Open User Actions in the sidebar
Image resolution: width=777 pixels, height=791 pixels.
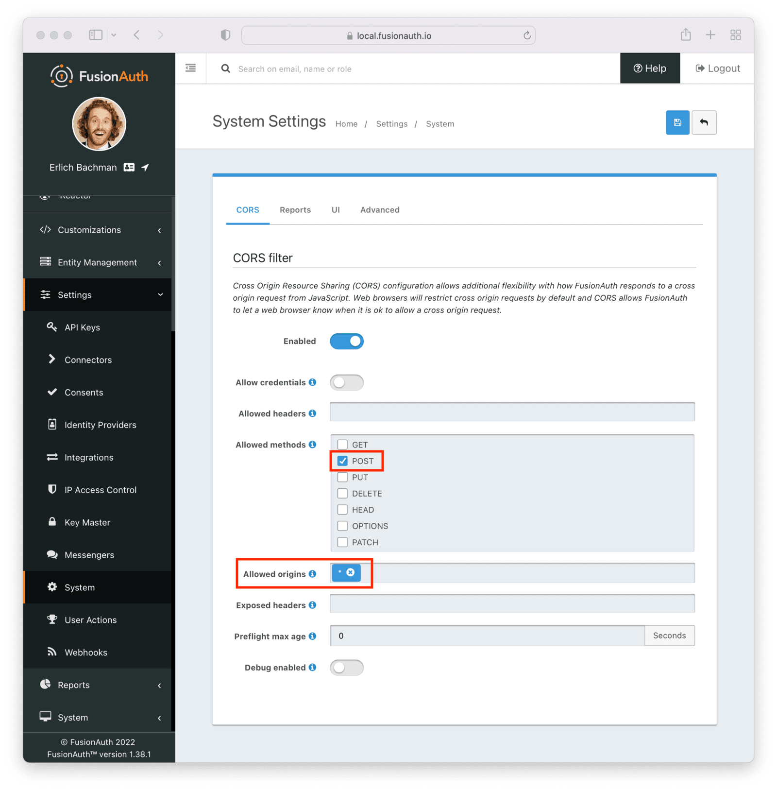click(x=97, y=620)
